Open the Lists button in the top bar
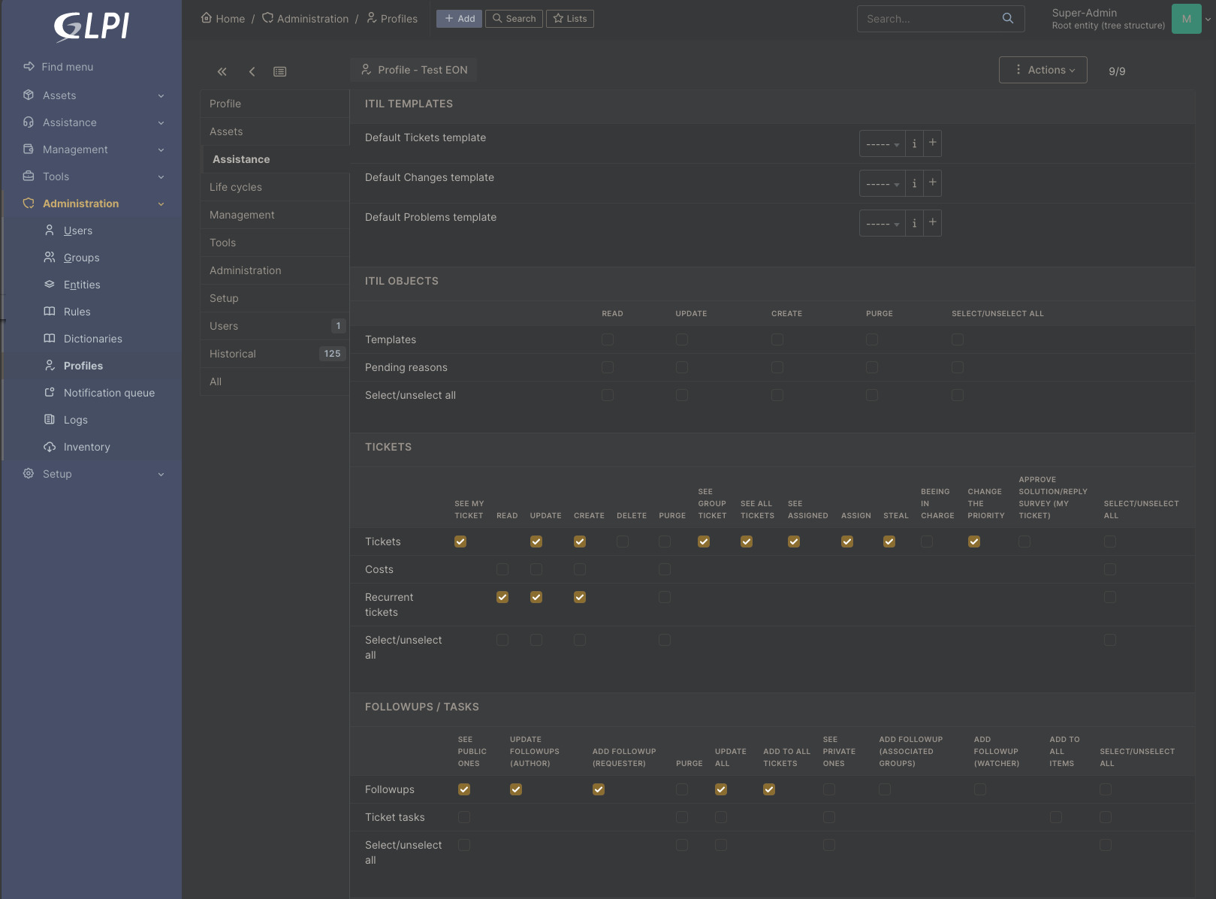This screenshot has height=899, width=1216. [x=570, y=19]
